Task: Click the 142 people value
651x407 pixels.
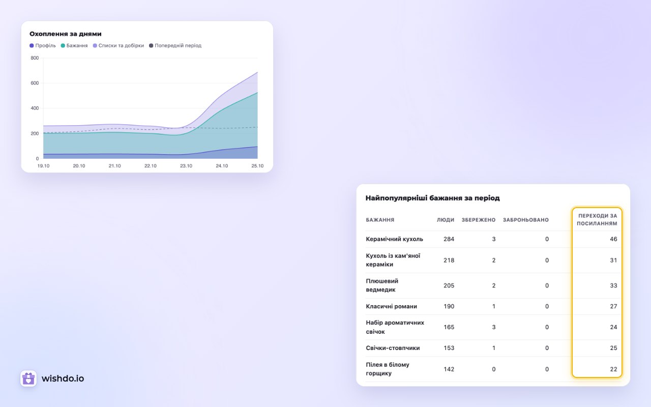Action: [x=449, y=369]
